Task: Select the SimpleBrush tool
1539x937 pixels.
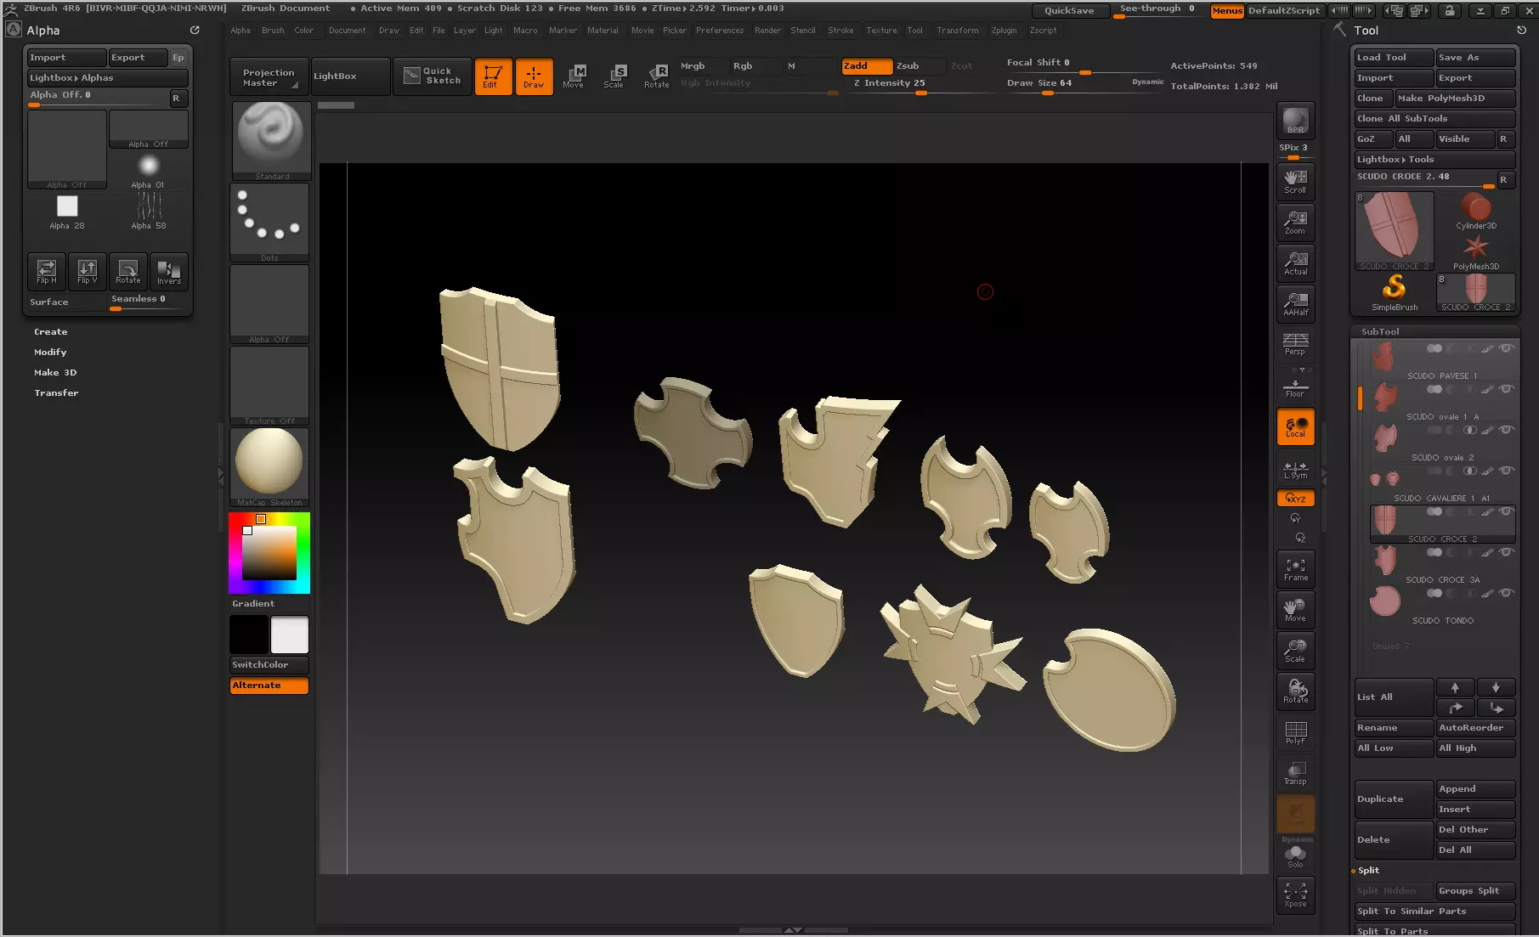Action: [1395, 292]
